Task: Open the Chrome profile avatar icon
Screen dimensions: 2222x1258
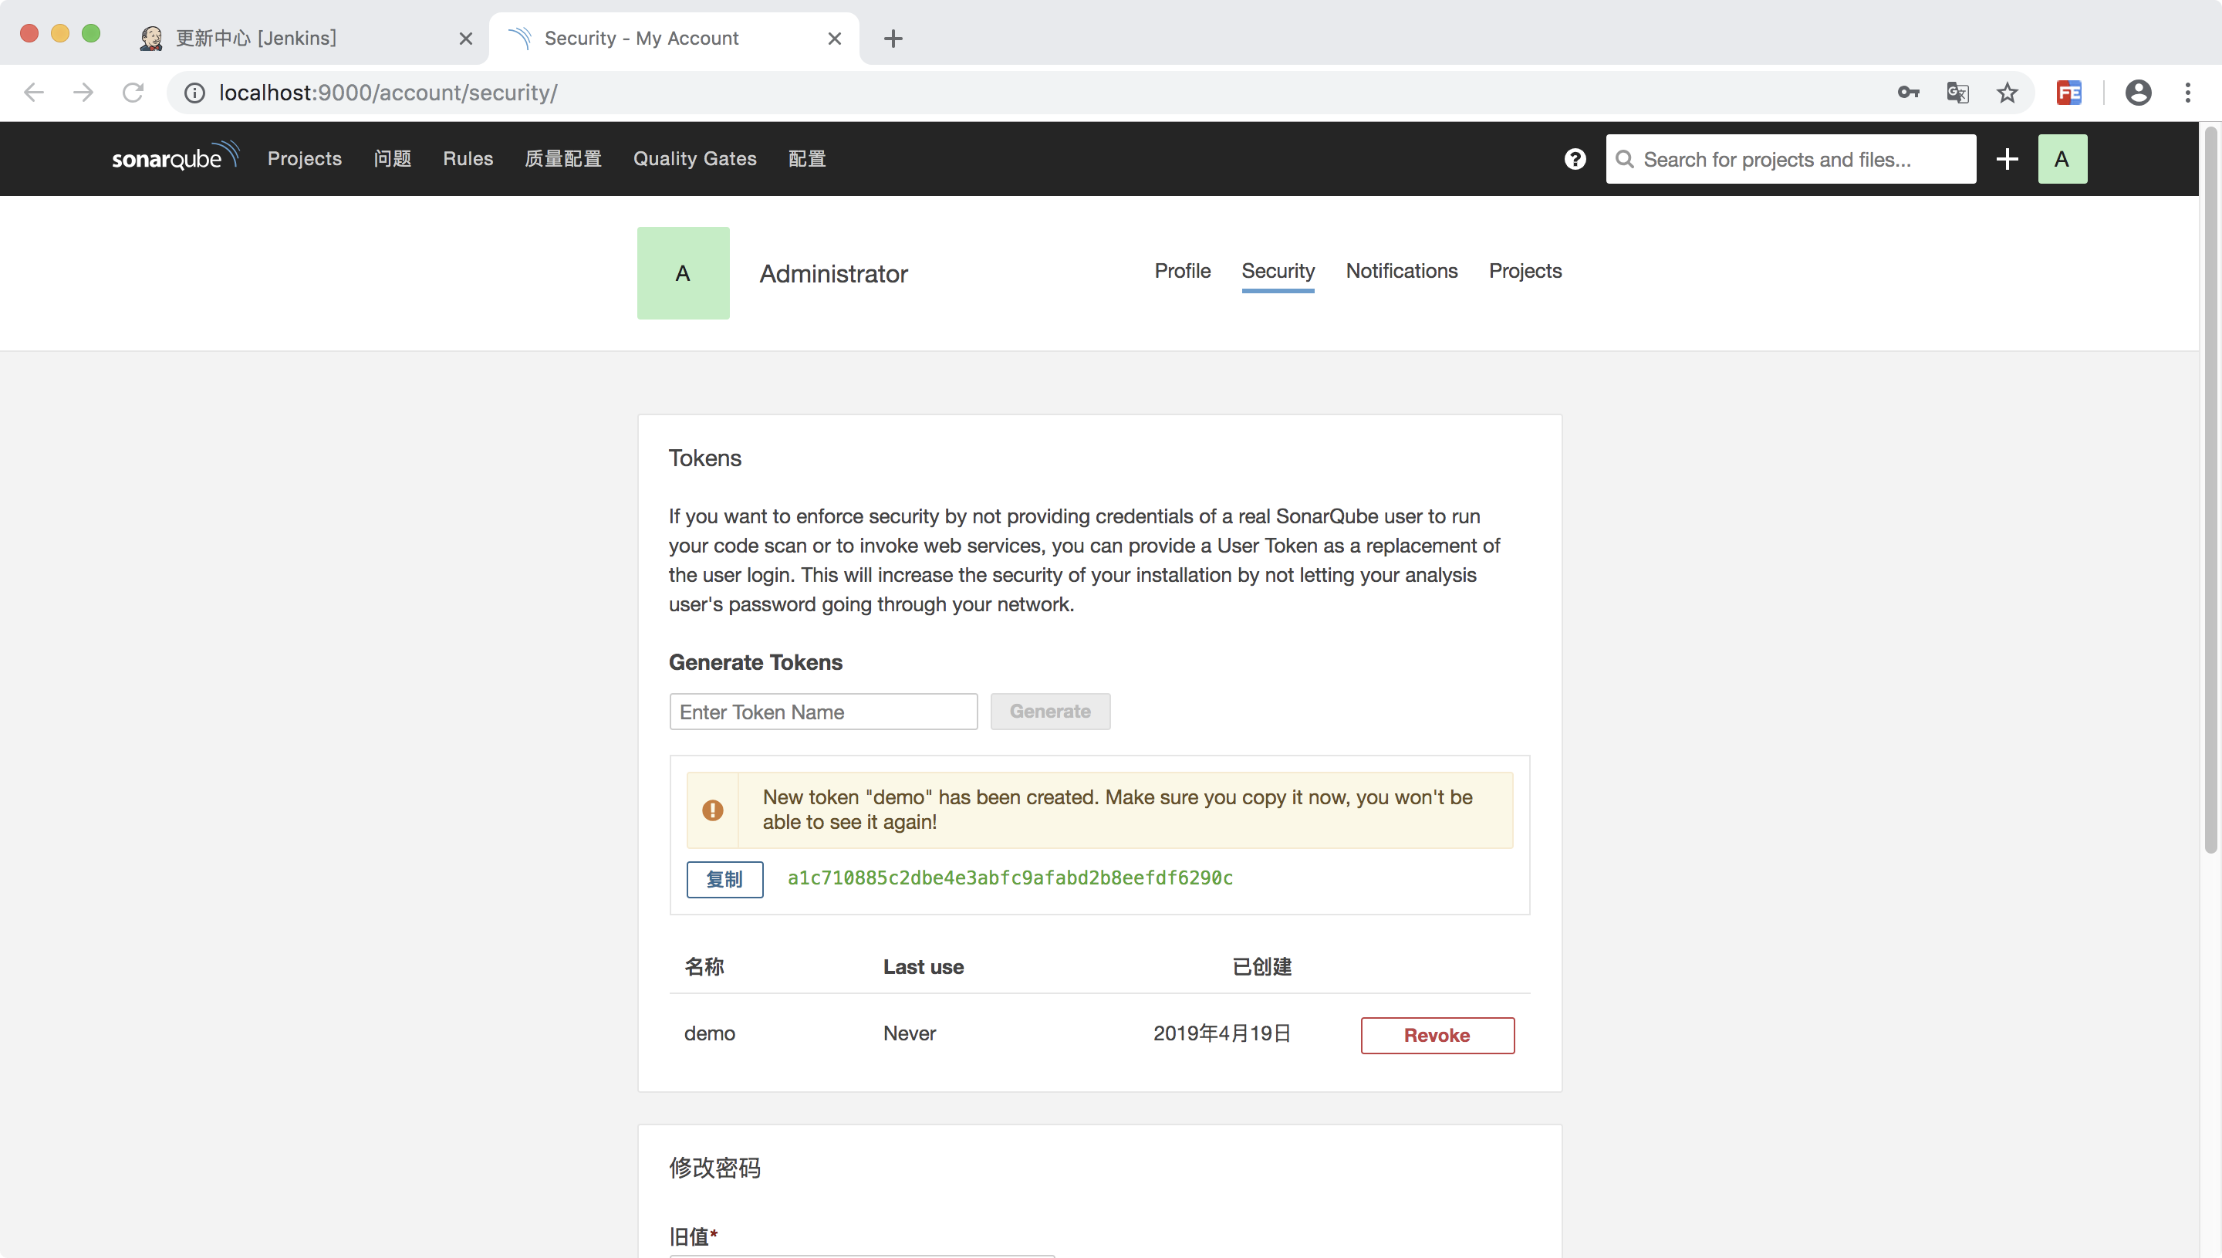Action: coord(2137,93)
